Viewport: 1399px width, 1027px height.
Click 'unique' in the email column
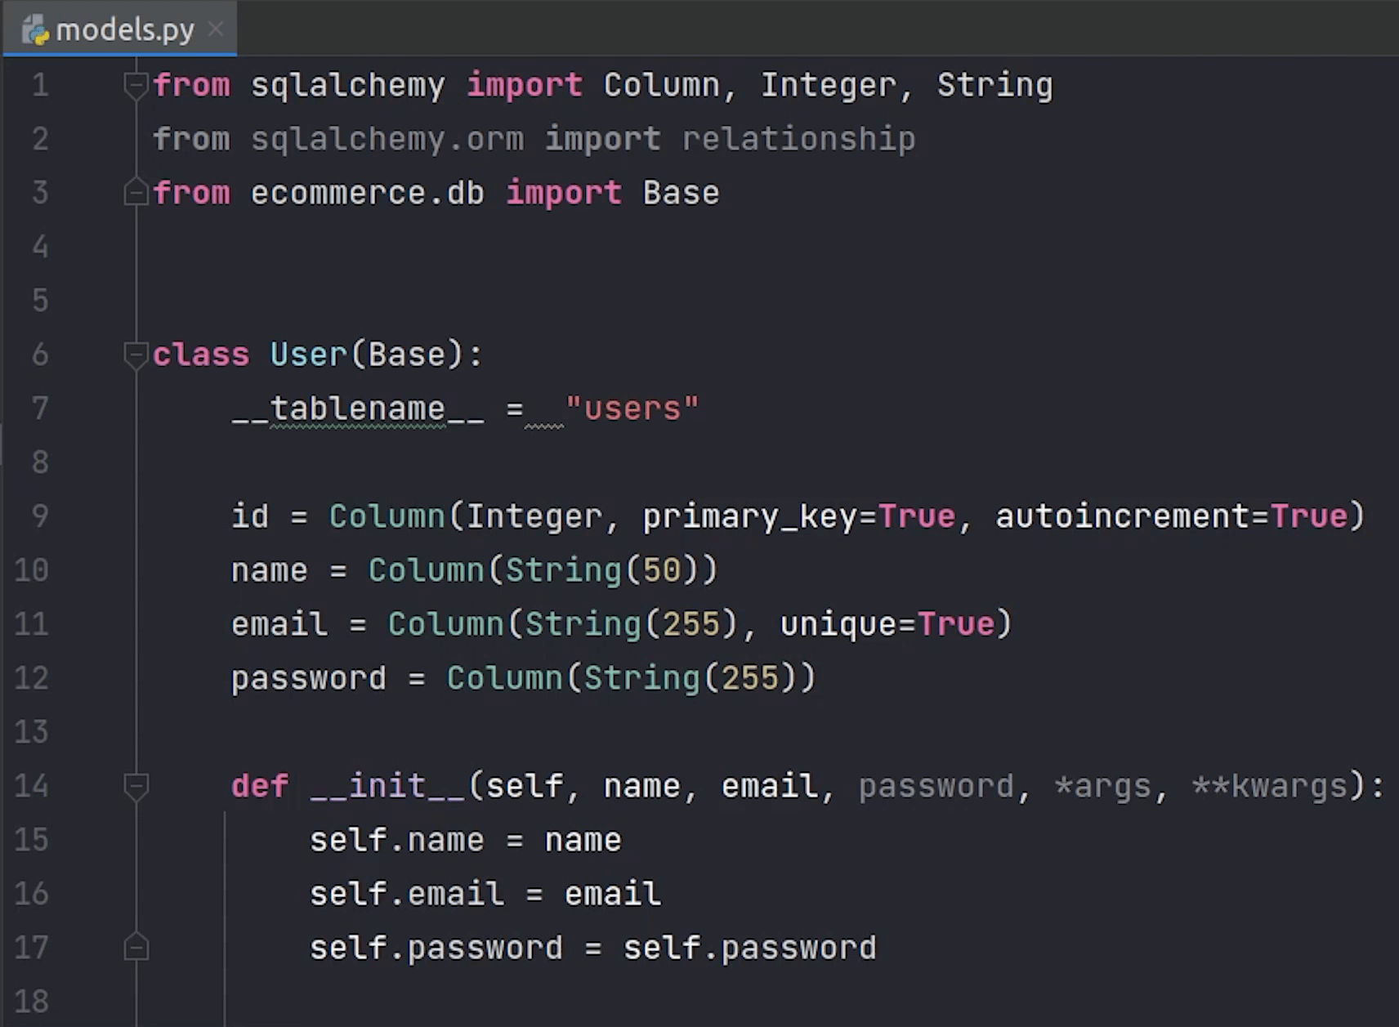coord(838,624)
